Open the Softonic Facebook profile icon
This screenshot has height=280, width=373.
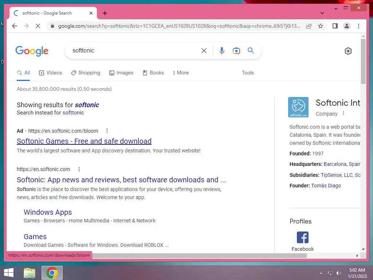click(x=303, y=237)
